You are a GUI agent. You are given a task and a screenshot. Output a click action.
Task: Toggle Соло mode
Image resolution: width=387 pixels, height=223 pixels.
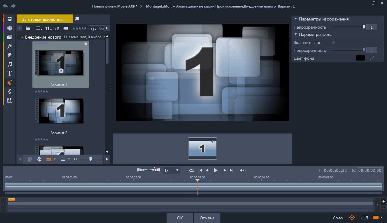pyautogui.click(x=338, y=218)
